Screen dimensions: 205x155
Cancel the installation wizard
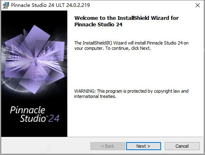click(182, 146)
